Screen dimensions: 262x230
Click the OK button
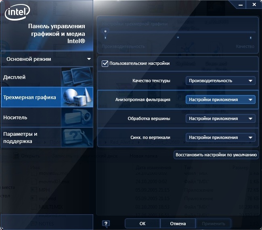coord(143,224)
